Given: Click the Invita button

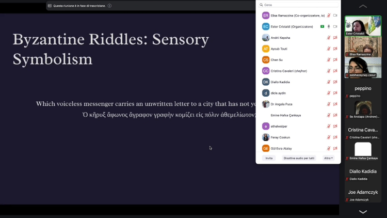Looking at the screenshot, I should coord(269,158).
